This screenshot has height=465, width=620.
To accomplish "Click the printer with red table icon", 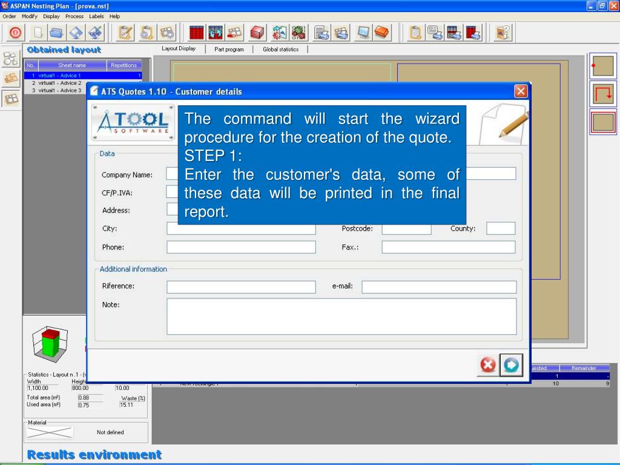I will pos(473,33).
